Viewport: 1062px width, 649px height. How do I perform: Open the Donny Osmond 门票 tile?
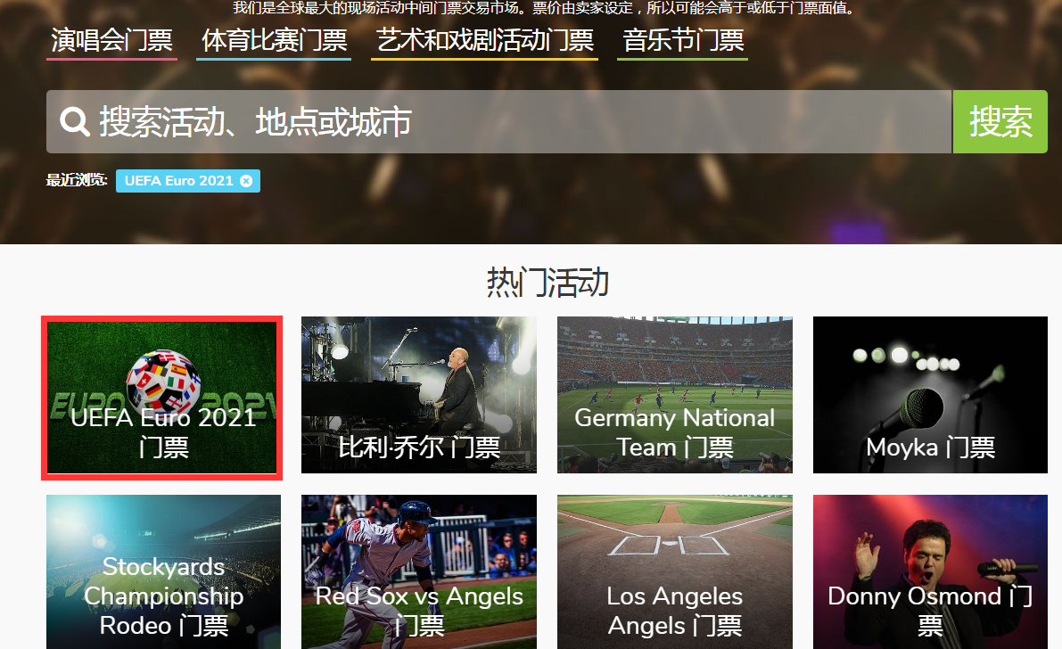coord(929,571)
